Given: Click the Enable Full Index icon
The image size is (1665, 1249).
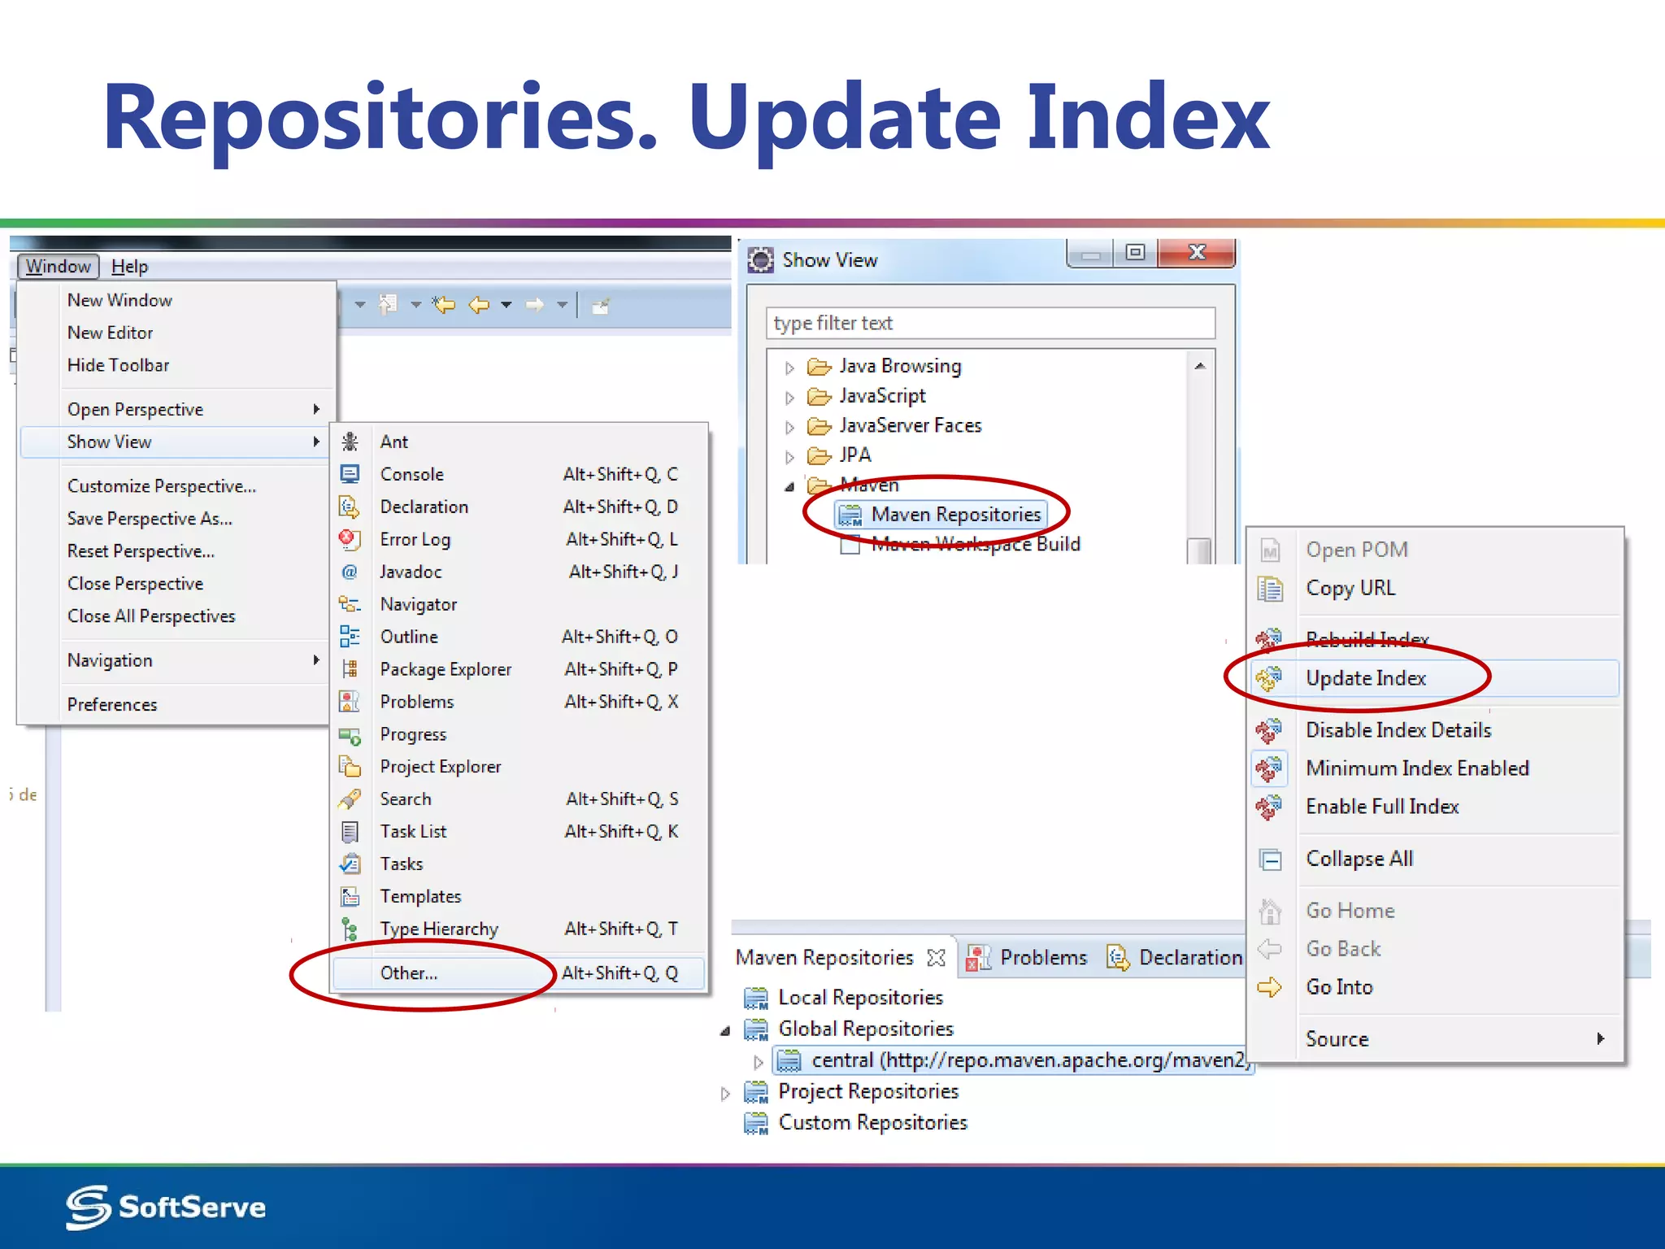Looking at the screenshot, I should 1269,807.
